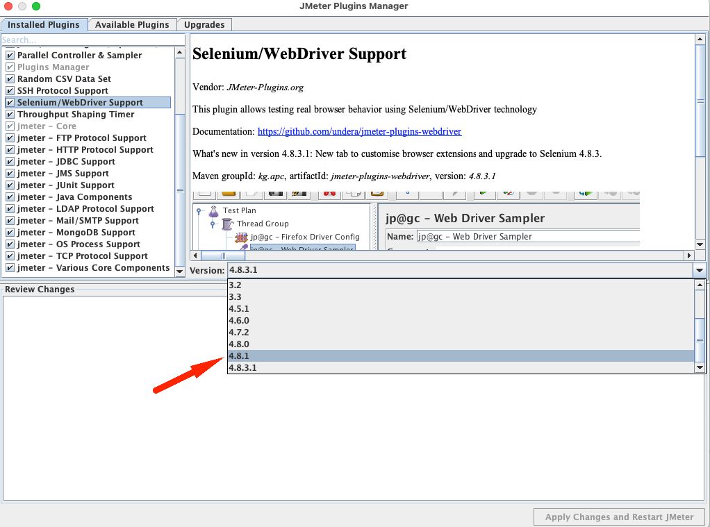This screenshot has height=527, width=710.
Task: Click the Firefox Driver Config icon
Action: pyautogui.click(x=241, y=237)
